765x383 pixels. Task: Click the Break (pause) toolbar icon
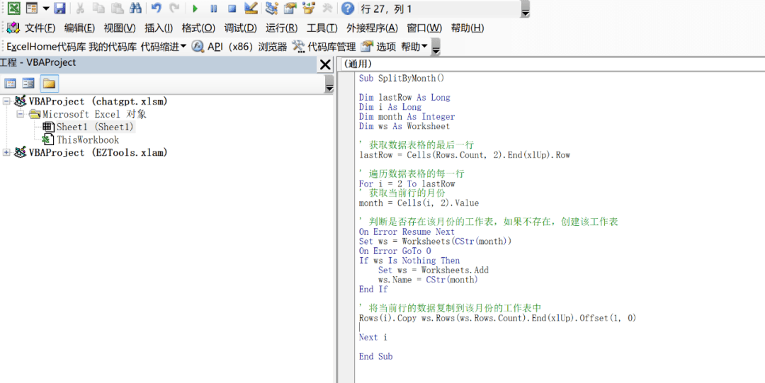tap(213, 9)
